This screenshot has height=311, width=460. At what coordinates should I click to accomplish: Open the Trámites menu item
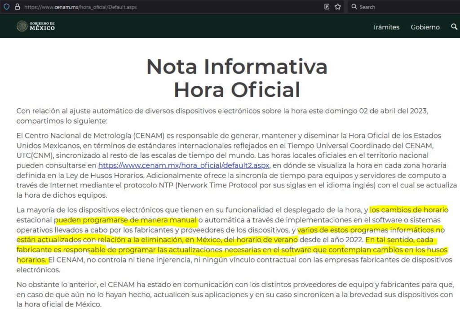pyautogui.click(x=385, y=27)
